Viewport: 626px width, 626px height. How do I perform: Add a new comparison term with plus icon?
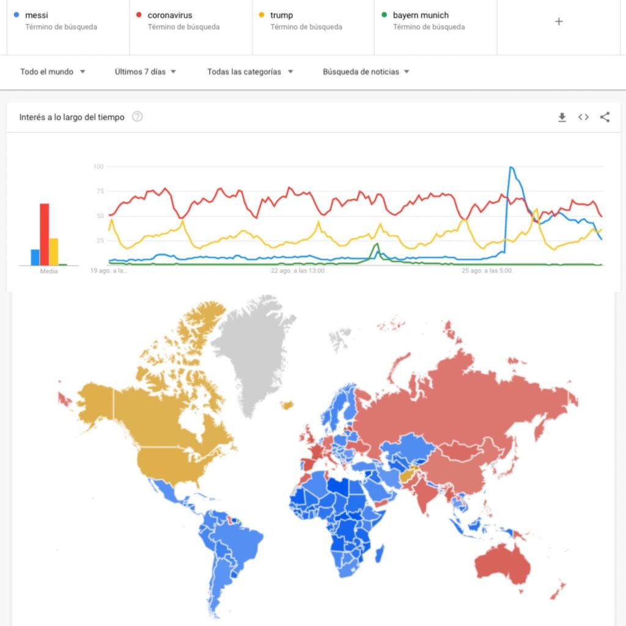pyautogui.click(x=558, y=21)
